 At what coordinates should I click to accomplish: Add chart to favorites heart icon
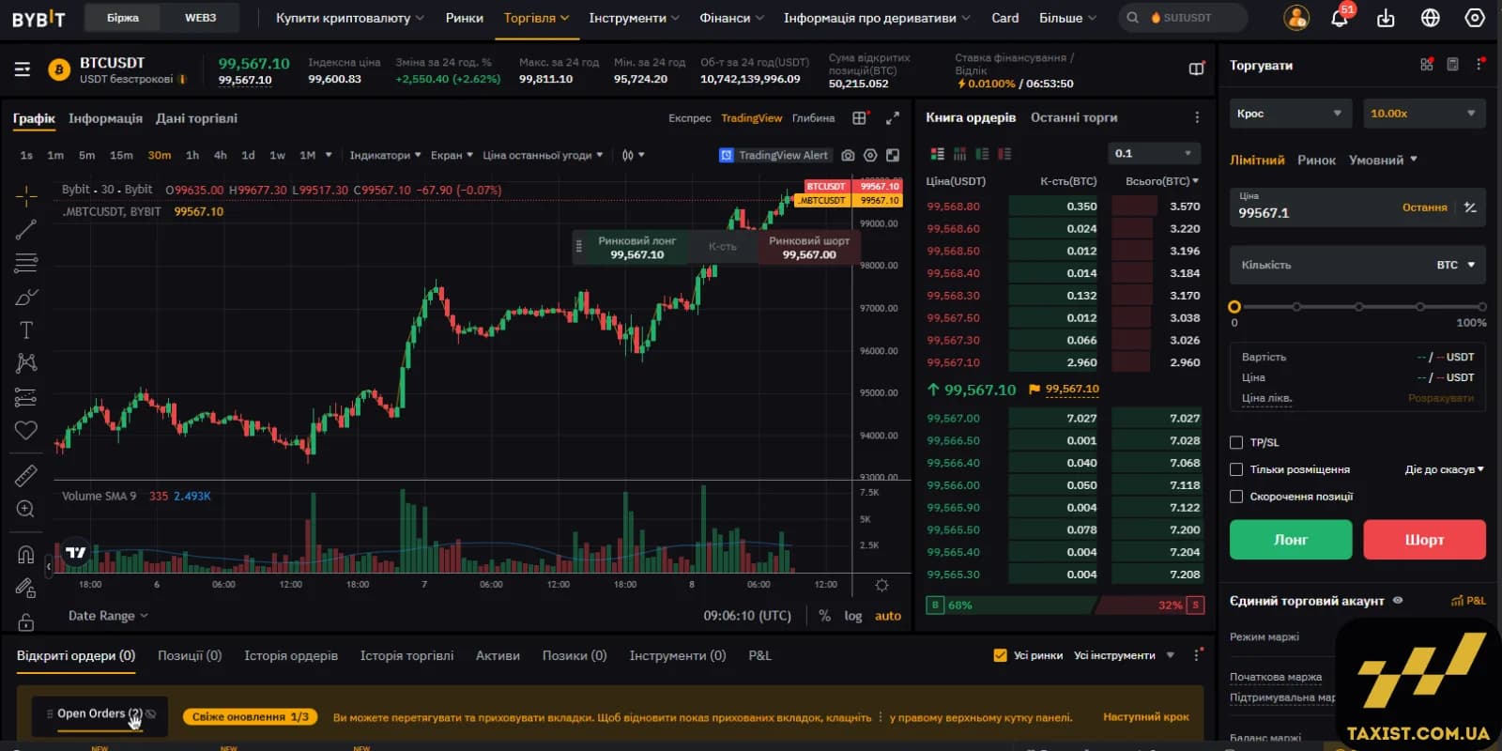click(x=26, y=430)
